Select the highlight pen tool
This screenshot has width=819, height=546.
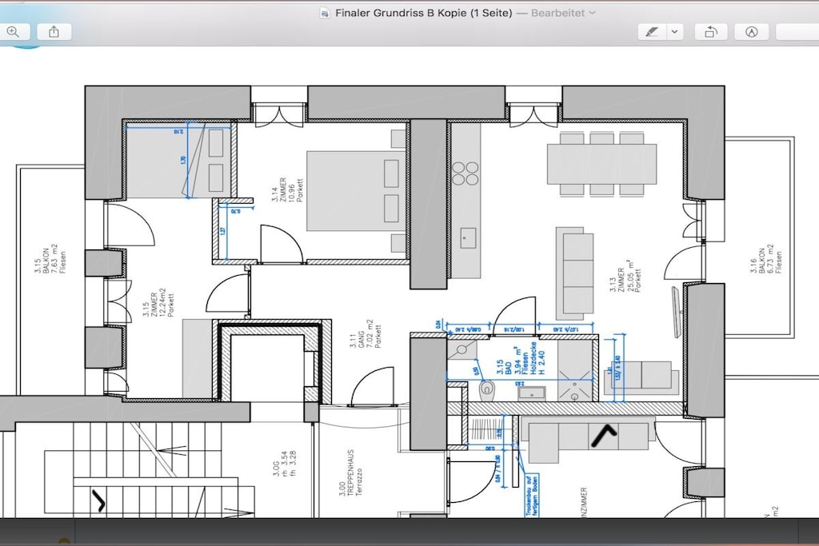[x=653, y=32]
